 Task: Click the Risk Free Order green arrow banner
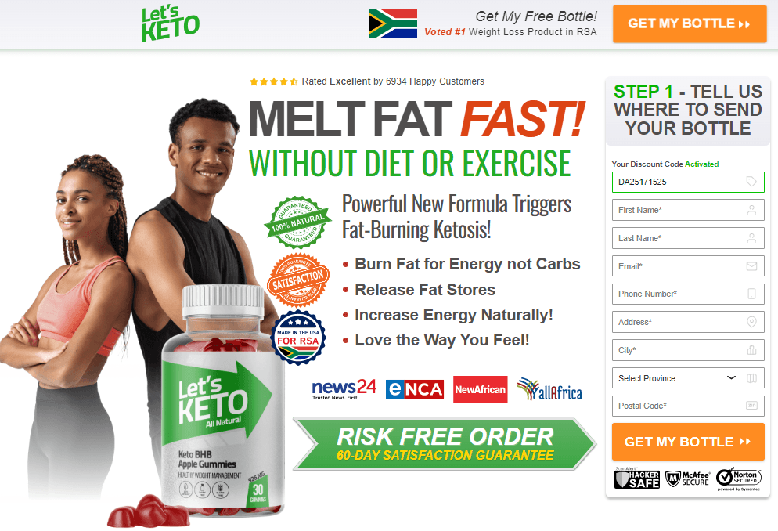coord(445,444)
